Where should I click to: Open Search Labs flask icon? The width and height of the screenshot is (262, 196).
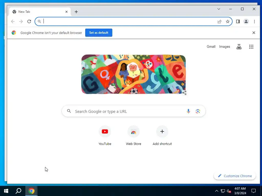(x=239, y=47)
